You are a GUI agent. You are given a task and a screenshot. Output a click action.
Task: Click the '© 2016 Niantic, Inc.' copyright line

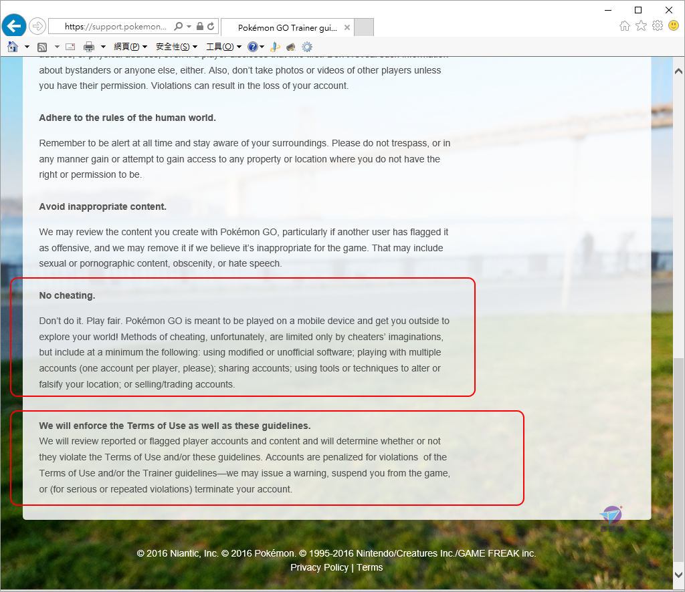pos(336,554)
